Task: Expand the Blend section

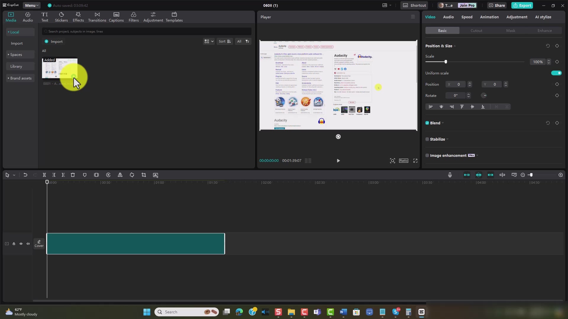Action: point(443,123)
